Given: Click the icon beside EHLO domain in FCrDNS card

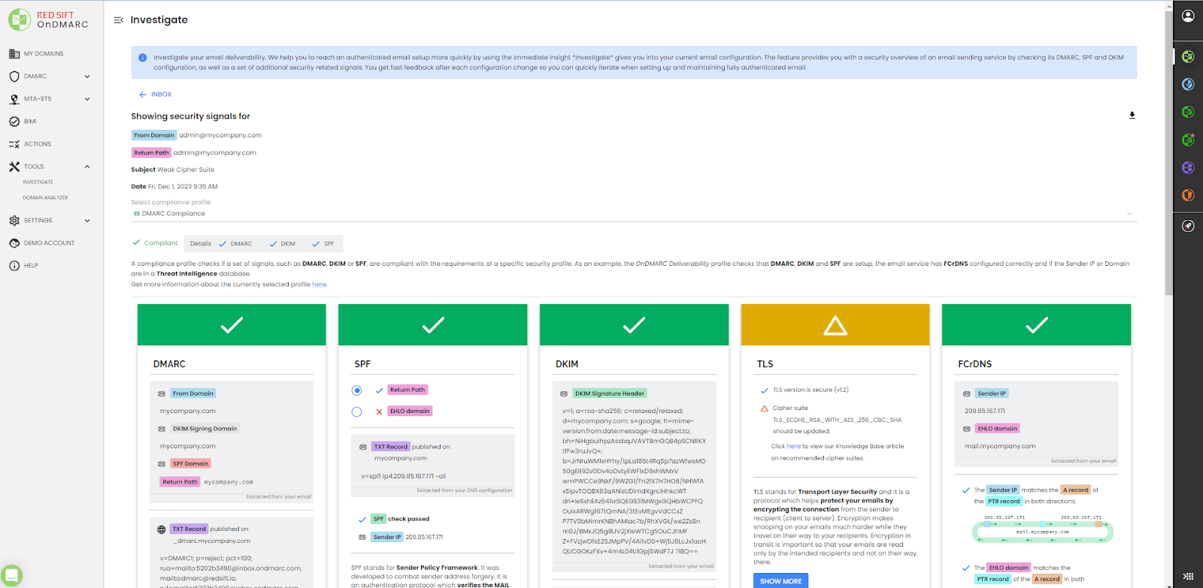Looking at the screenshot, I should [967, 429].
